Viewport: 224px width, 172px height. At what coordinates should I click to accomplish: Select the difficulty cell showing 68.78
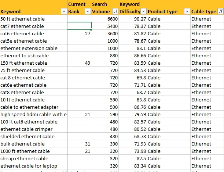click(133, 136)
